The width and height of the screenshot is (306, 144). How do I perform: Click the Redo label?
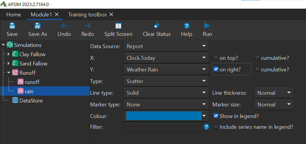click(x=88, y=34)
